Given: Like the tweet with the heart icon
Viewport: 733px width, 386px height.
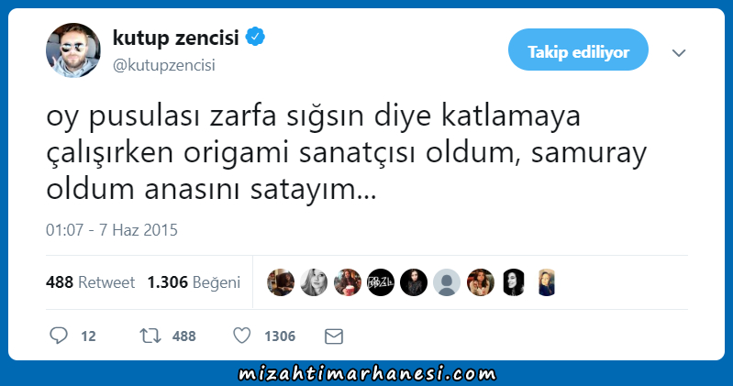Looking at the screenshot, I should 241,336.
